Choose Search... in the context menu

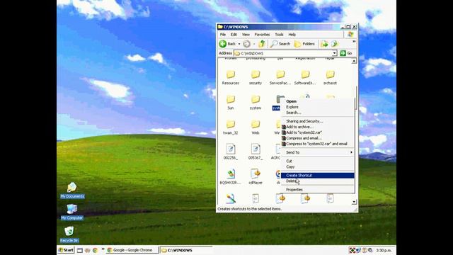(x=318, y=113)
